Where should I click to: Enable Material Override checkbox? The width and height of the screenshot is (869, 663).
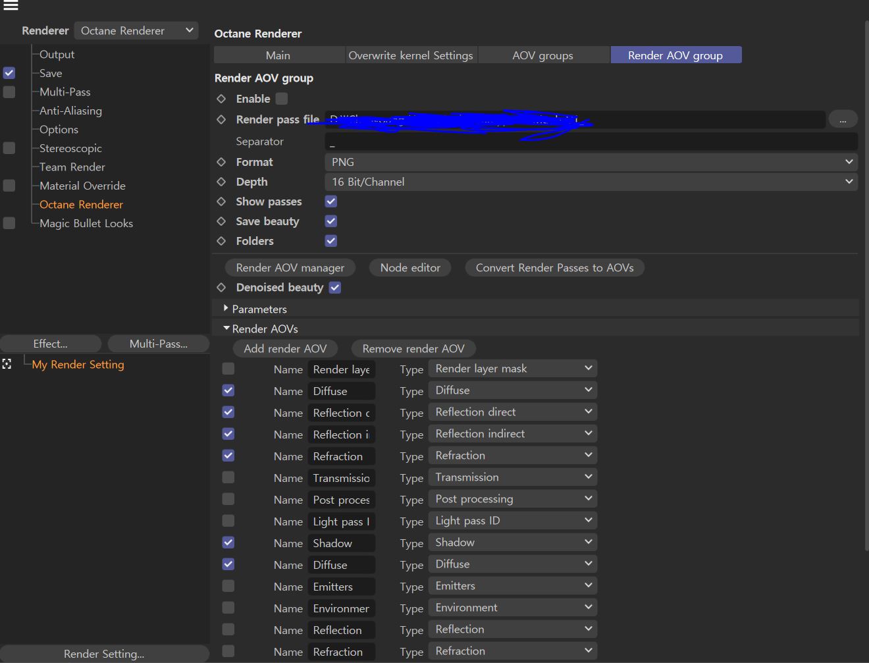click(x=9, y=186)
